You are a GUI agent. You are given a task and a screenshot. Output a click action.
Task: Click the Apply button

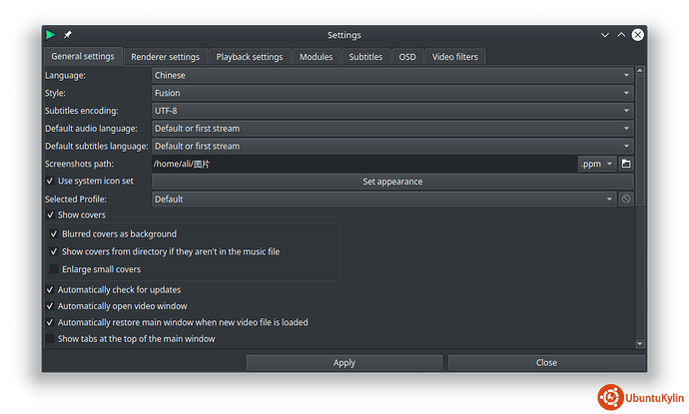tap(344, 363)
